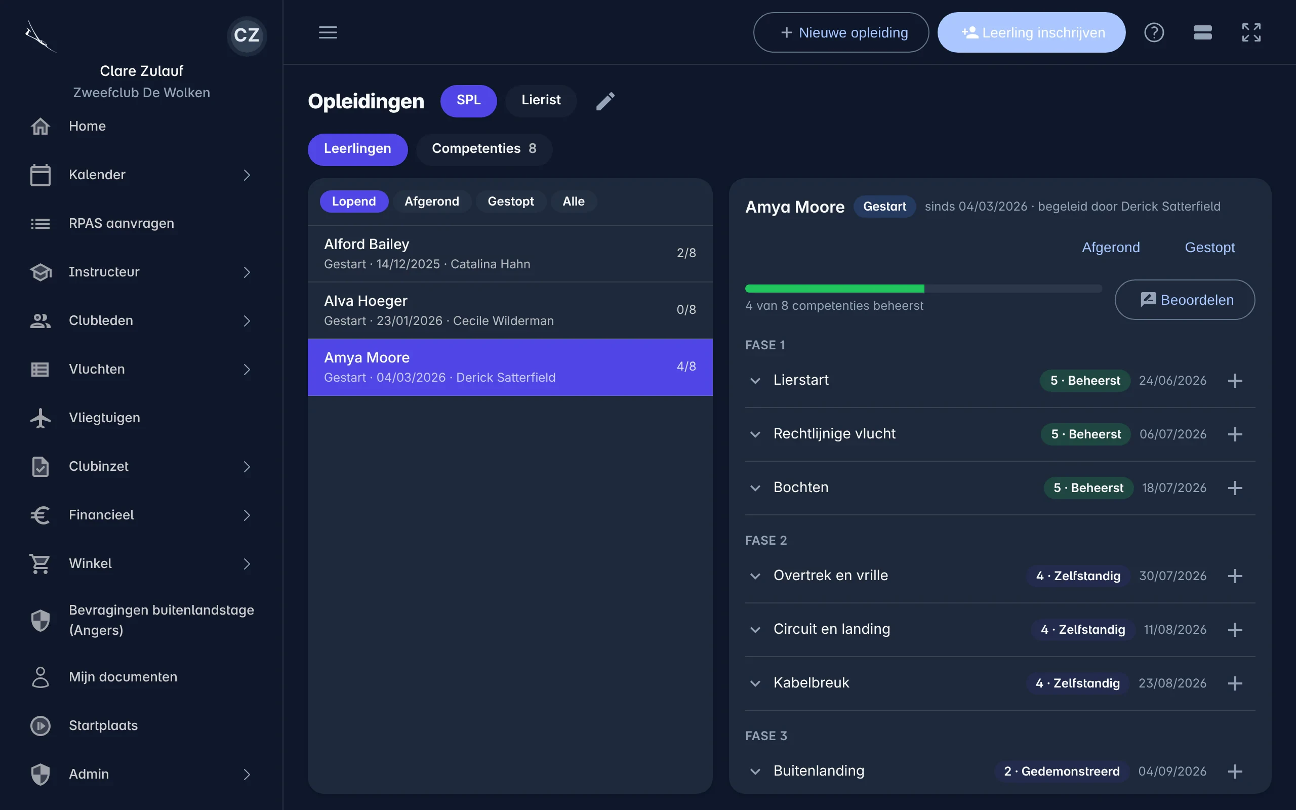
Task: Open Mijn documenten in sidebar
Action: [141, 677]
